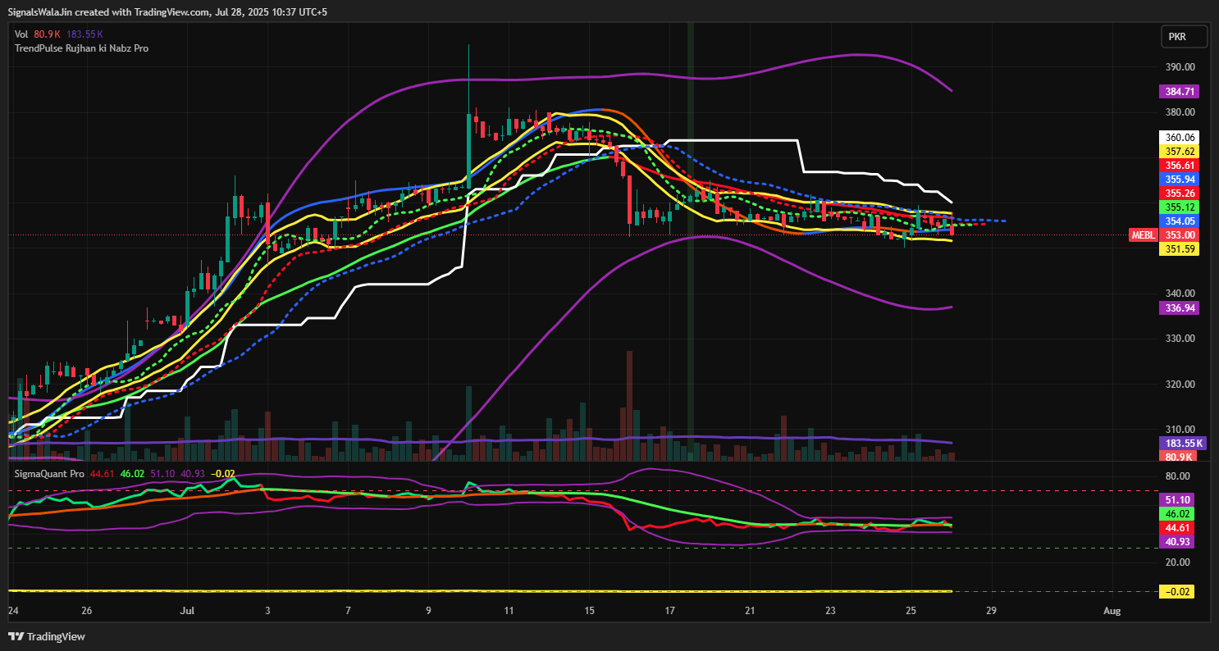Select the 320.00 price axis label

pos(1180,384)
